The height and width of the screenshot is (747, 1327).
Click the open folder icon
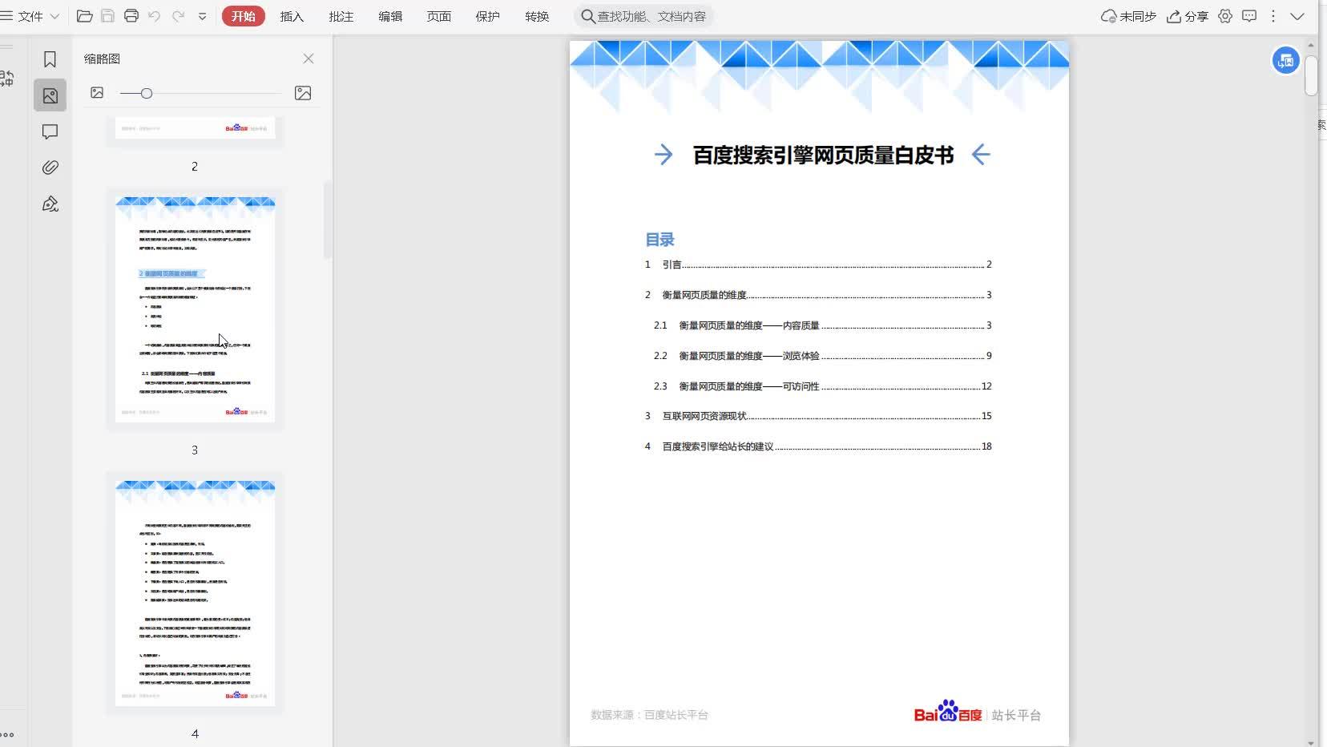84,16
